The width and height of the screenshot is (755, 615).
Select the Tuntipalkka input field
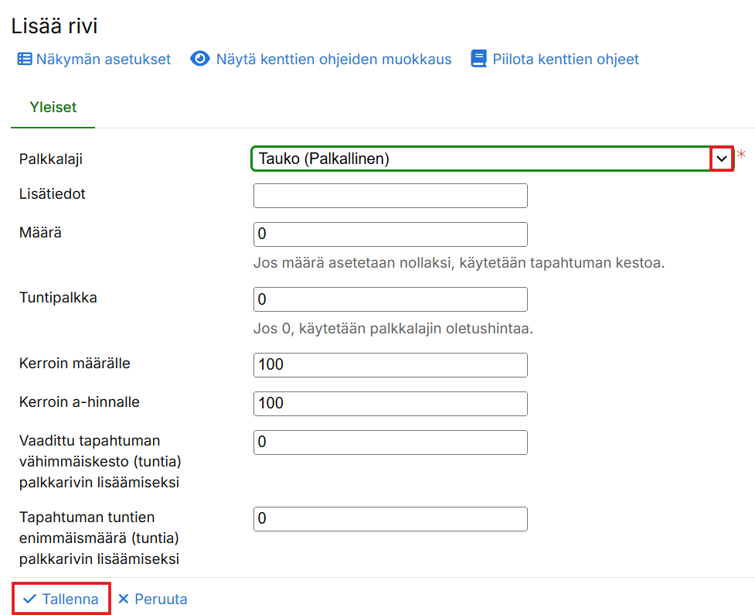[390, 299]
